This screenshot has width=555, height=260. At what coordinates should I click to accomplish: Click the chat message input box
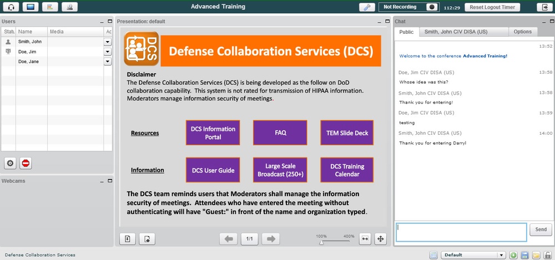coord(461,232)
